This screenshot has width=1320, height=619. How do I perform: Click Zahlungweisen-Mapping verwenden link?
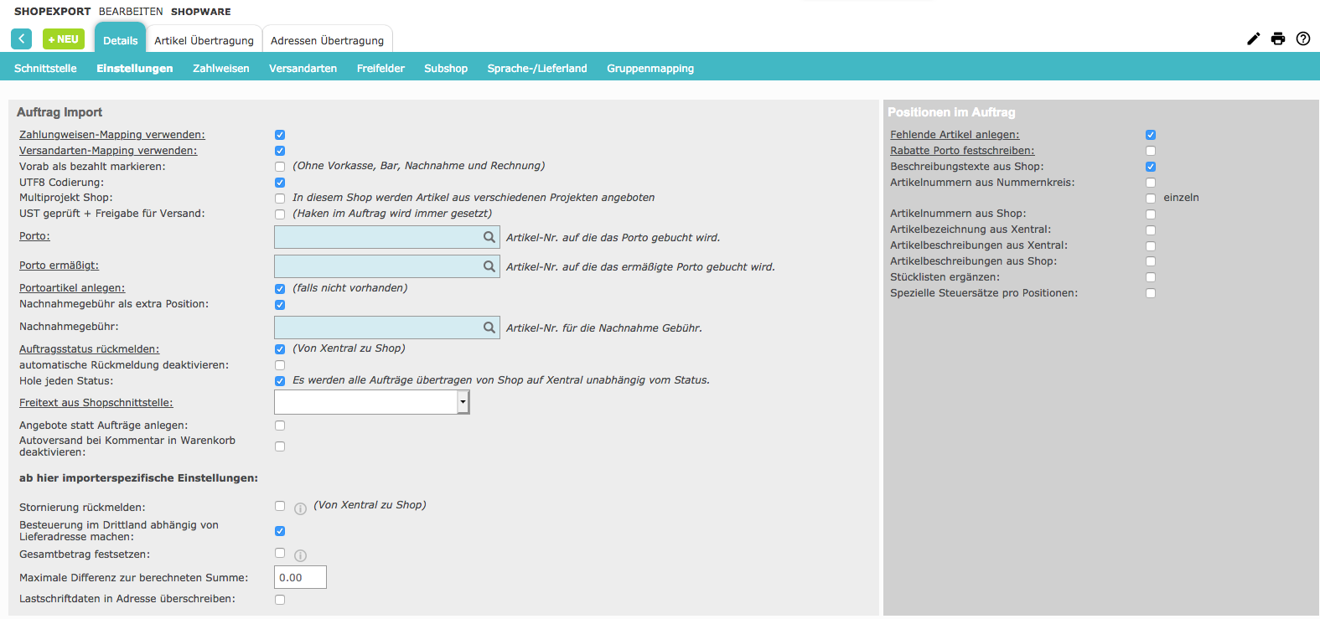click(x=111, y=135)
